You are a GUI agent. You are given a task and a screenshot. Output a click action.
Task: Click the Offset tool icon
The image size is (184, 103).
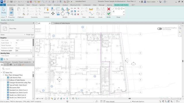(58, 9)
